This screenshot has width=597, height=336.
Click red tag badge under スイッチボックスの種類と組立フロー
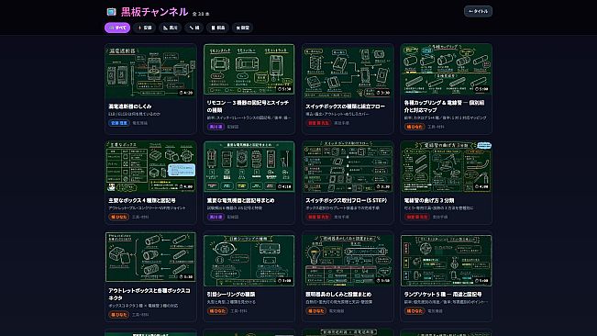click(317, 123)
